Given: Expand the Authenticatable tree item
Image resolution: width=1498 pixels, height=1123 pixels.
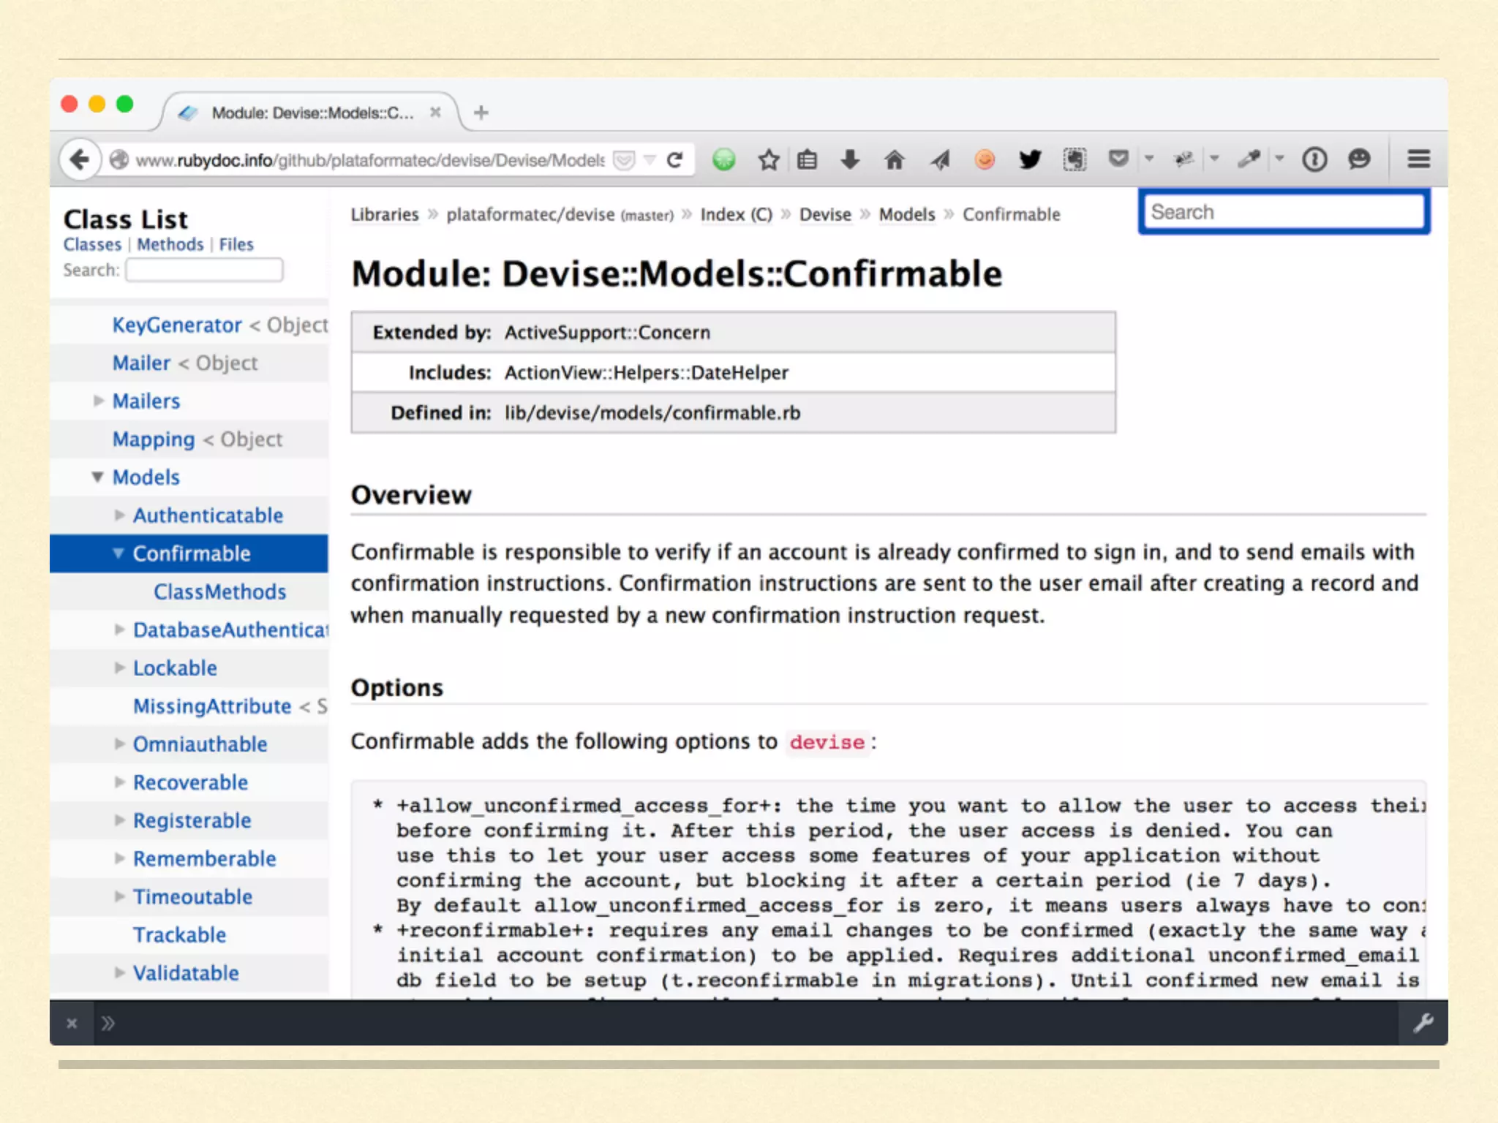Looking at the screenshot, I should click(x=119, y=515).
